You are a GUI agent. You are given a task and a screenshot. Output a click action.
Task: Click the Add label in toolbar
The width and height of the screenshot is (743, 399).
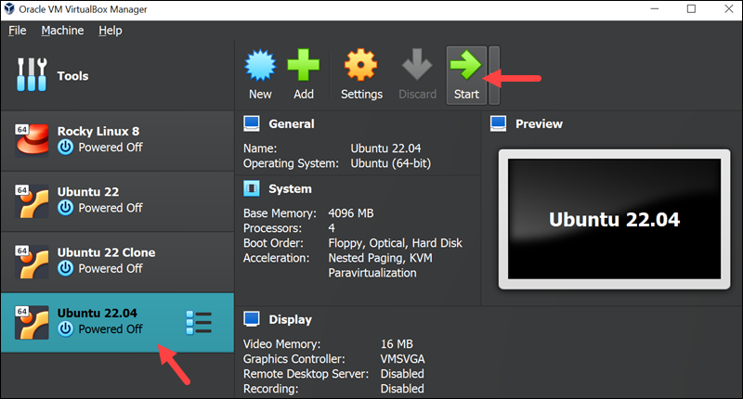click(x=304, y=95)
